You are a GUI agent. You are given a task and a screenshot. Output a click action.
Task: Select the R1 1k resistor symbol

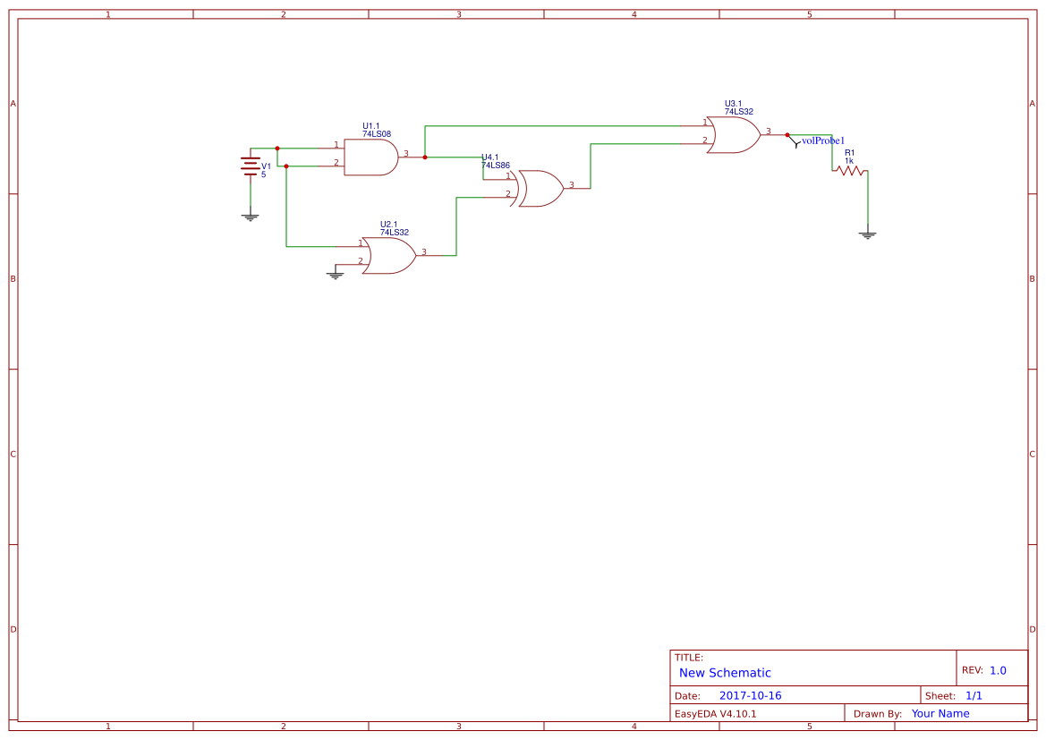(x=850, y=172)
